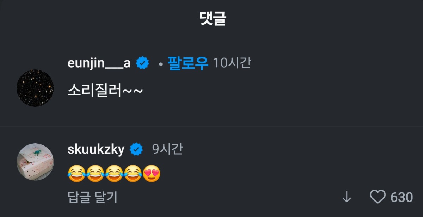Visit the eunjin___a username link
Screen dimensions: 423x217
99,63
